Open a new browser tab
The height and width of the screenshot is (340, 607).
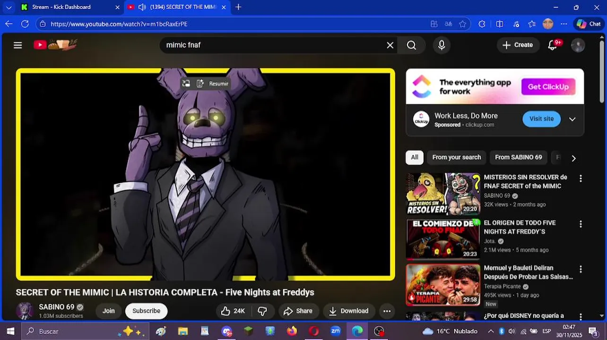pyautogui.click(x=238, y=7)
